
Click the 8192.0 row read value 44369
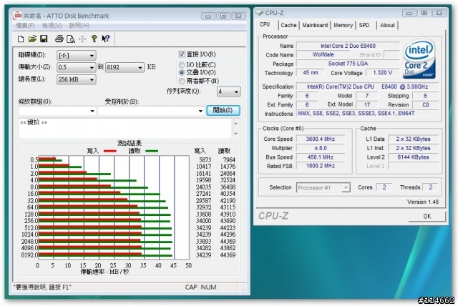pyautogui.click(x=228, y=255)
